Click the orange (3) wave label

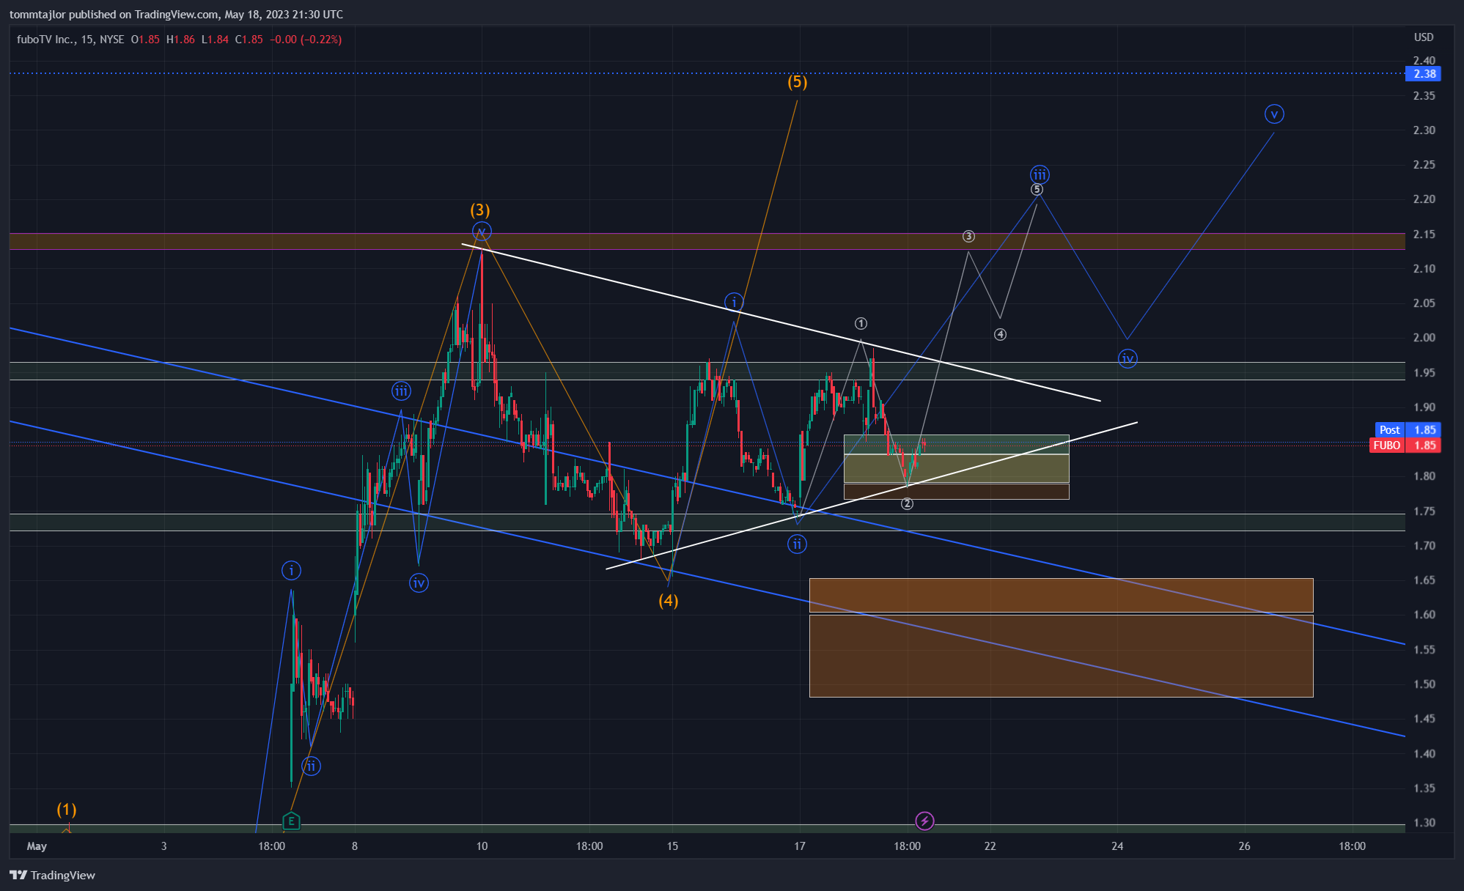point(480,210)
